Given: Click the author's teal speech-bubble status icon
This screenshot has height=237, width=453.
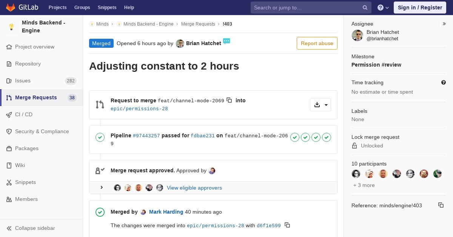Looking at the screenshot, I should tap(226, 41).
